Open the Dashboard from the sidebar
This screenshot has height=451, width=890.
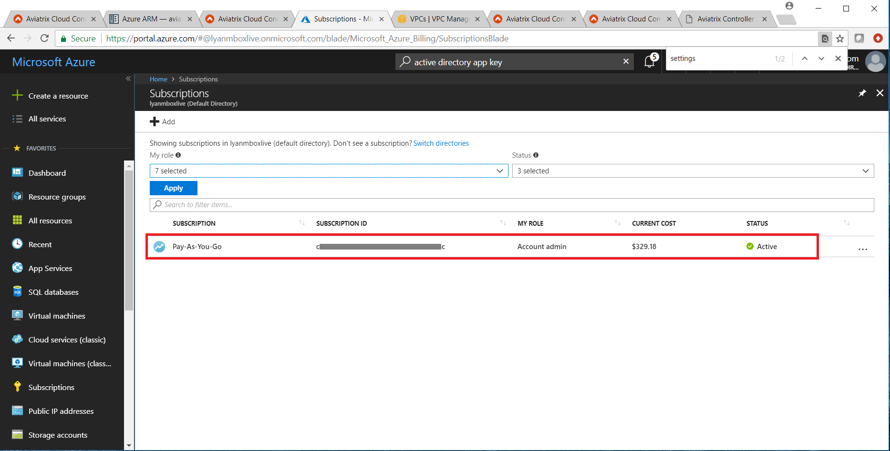[x=46, y=173]
